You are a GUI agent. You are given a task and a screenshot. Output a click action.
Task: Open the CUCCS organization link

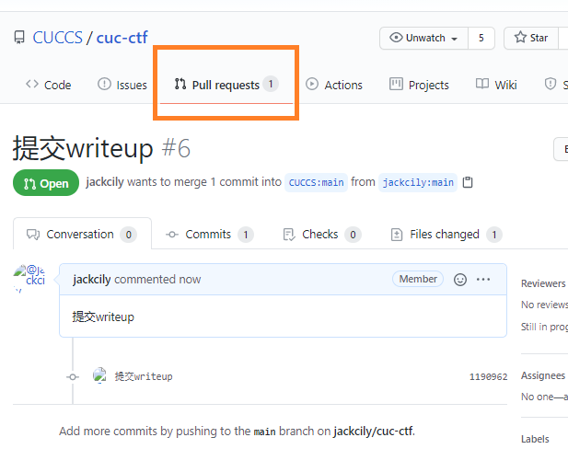58,38
